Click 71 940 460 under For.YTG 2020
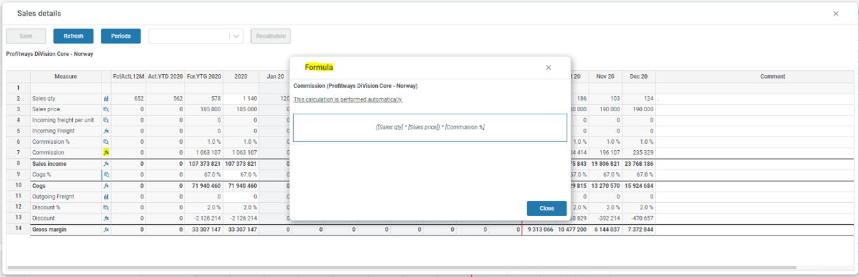This screenshot has width=859, height=277. click(x=204, y=186)
